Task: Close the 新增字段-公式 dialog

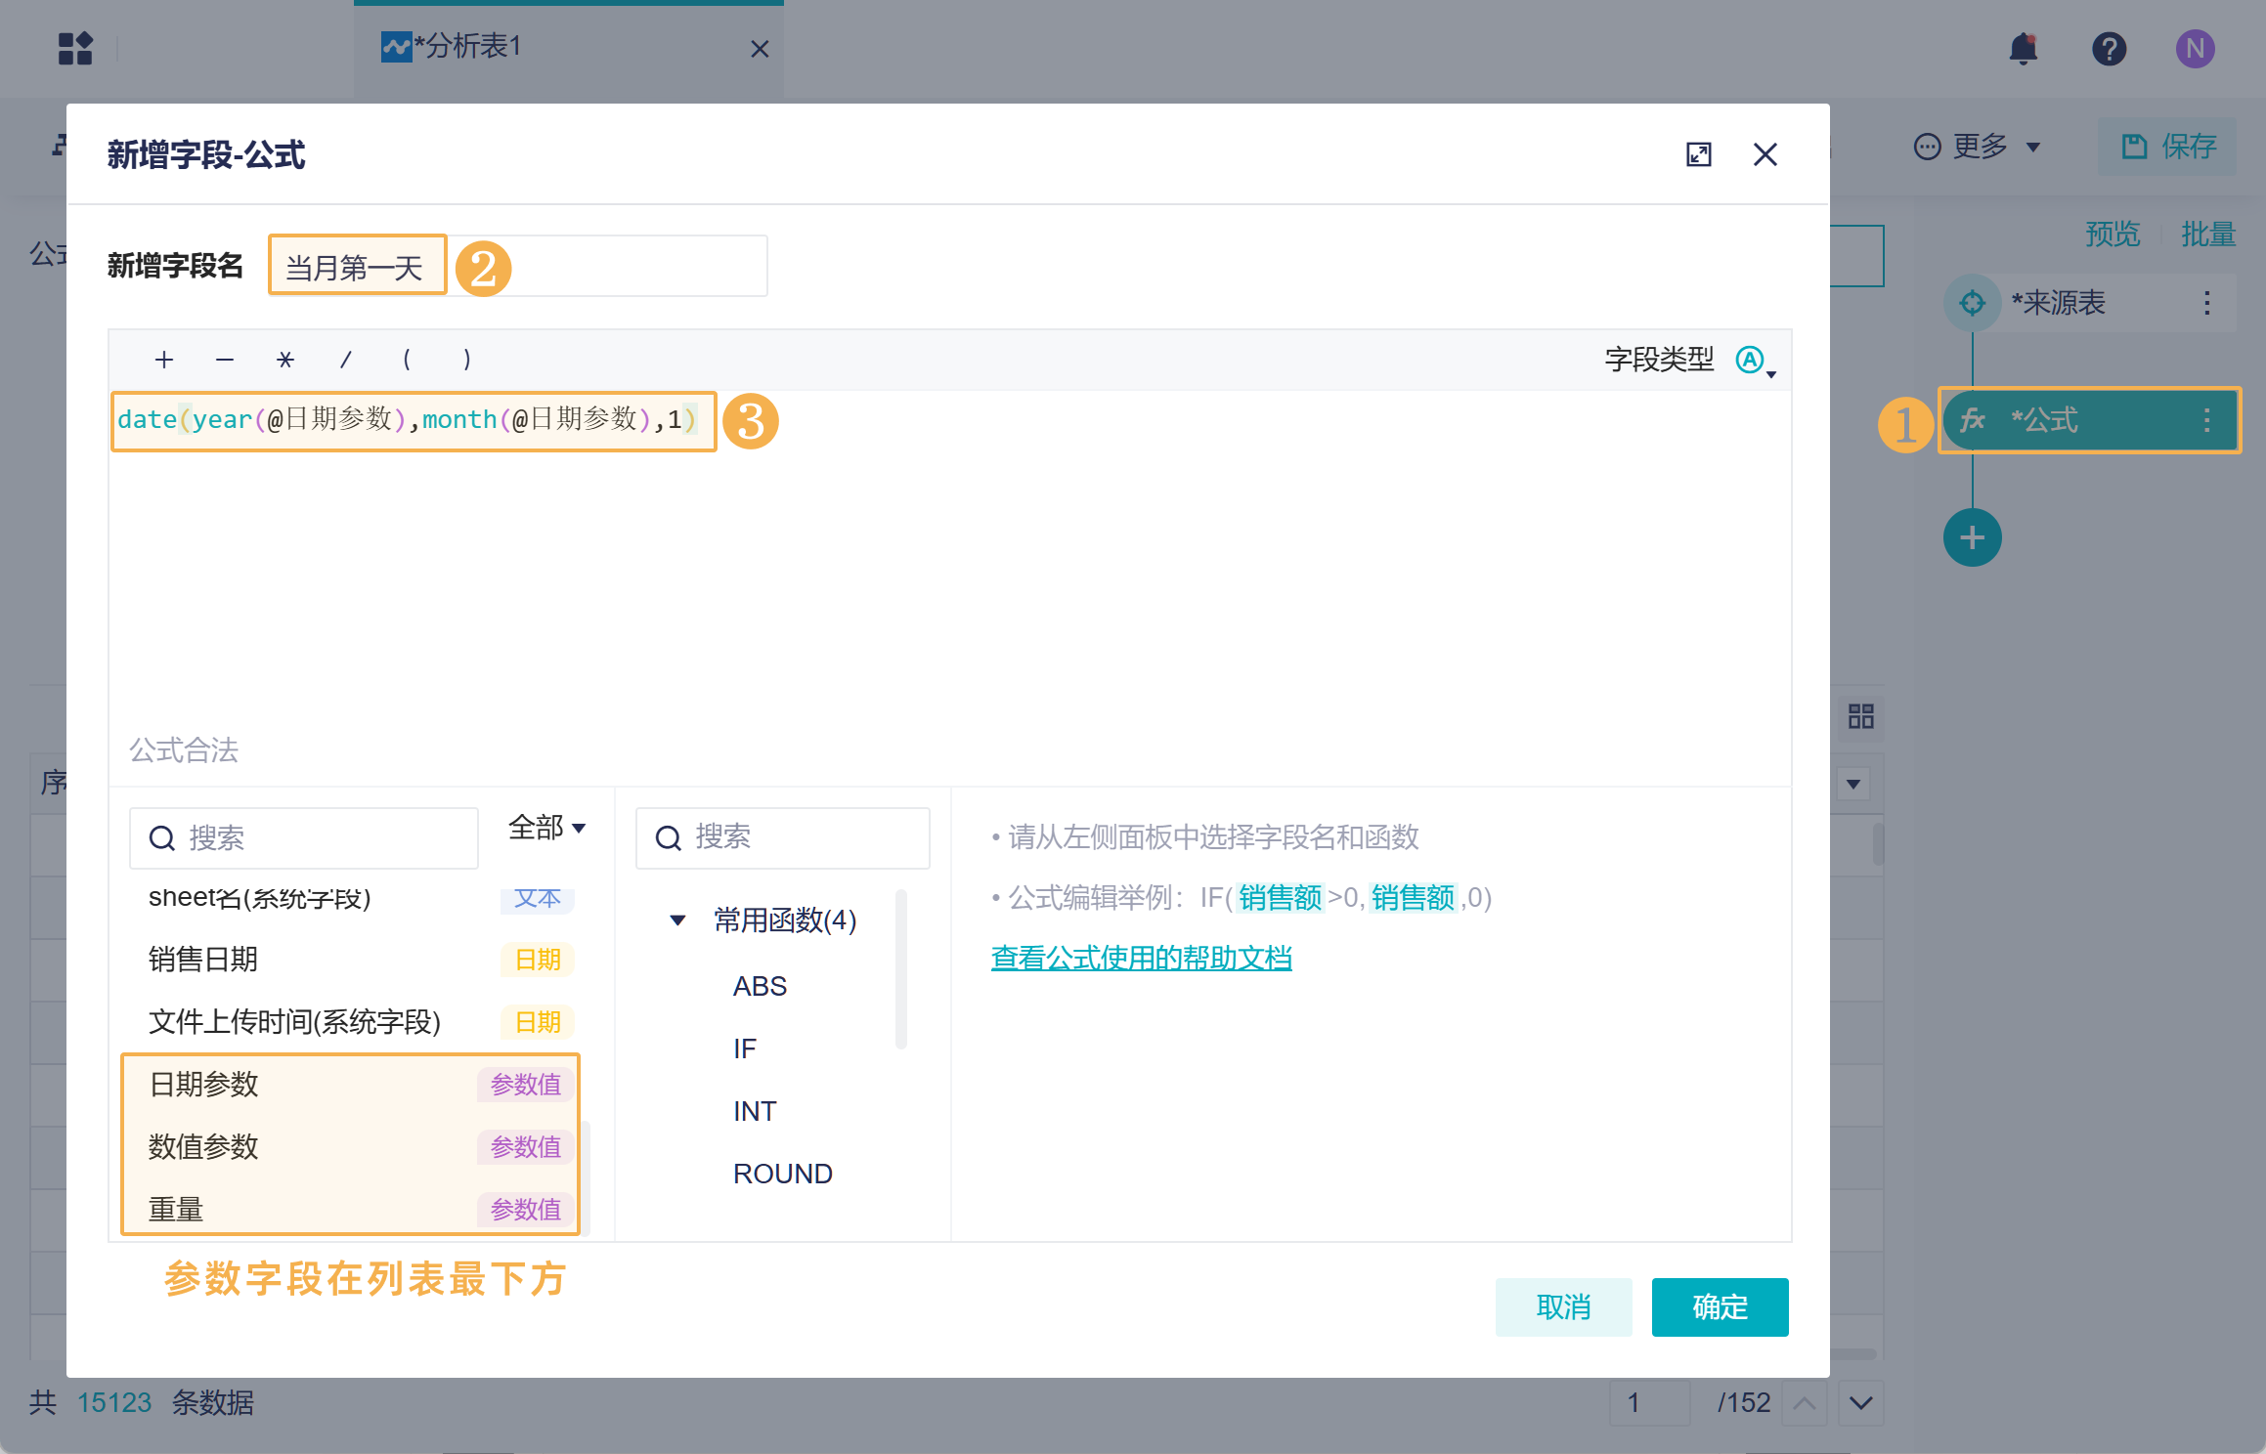Action: click(1765, 154)
